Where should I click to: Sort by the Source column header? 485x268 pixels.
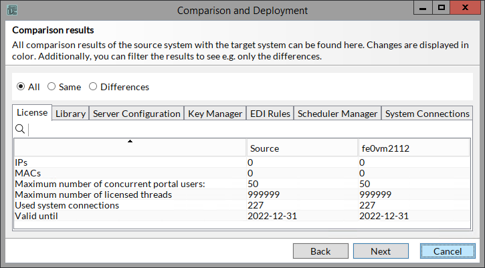(301, 148)
